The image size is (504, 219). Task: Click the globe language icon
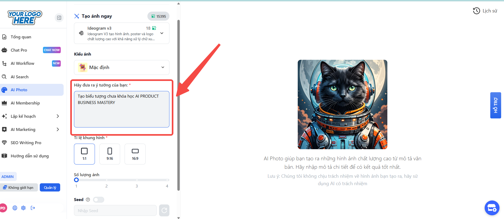15,208
